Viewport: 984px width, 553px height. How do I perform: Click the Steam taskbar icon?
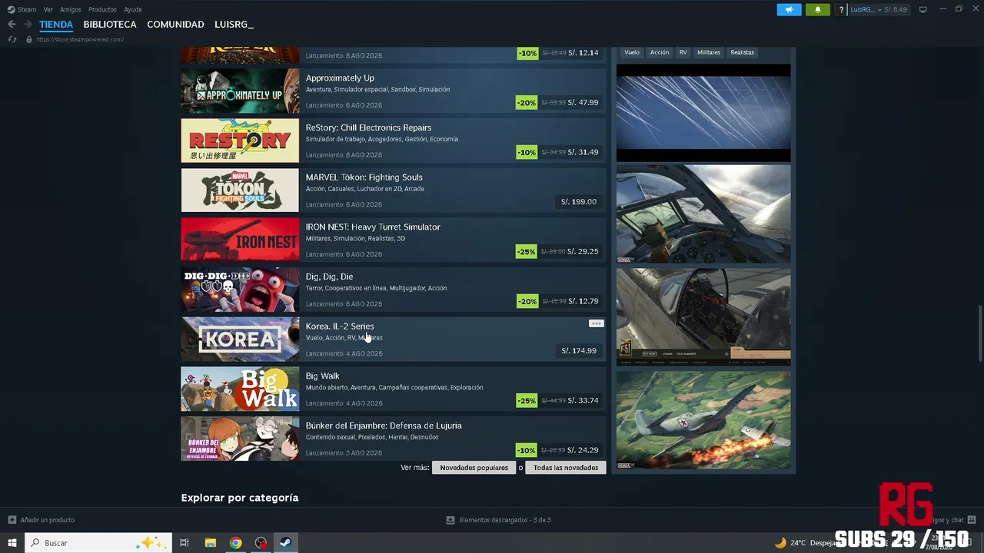pyautogui.click(x=285, y=543)
